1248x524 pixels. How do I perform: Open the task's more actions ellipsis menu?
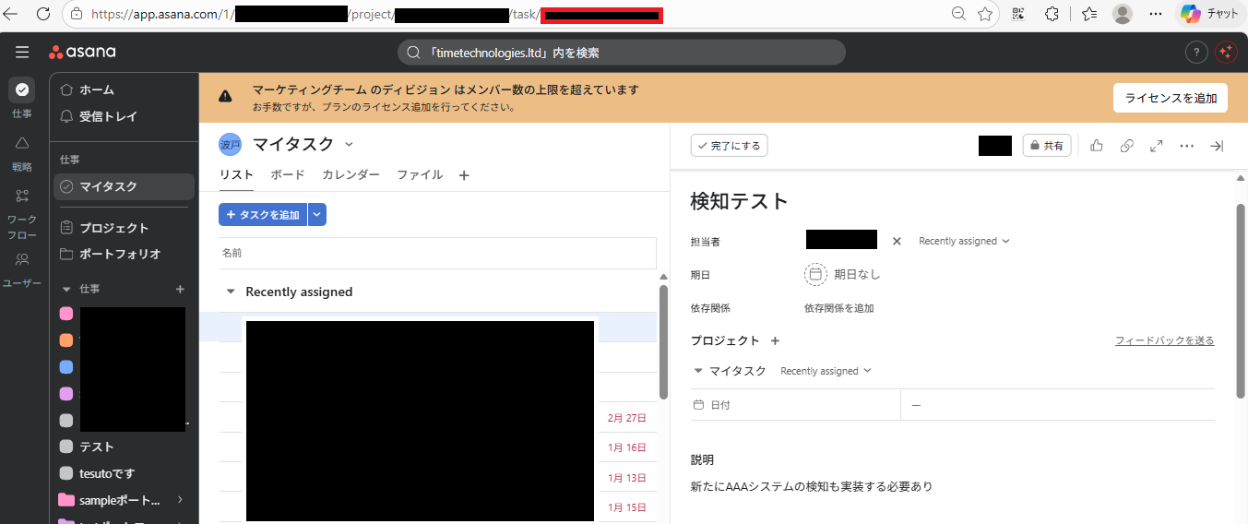point(1186,146)
